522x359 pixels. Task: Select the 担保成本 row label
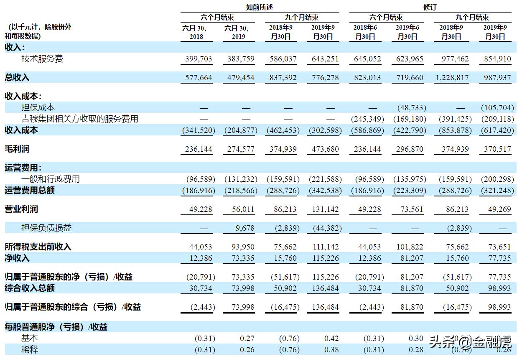click(x=38, y=107)
